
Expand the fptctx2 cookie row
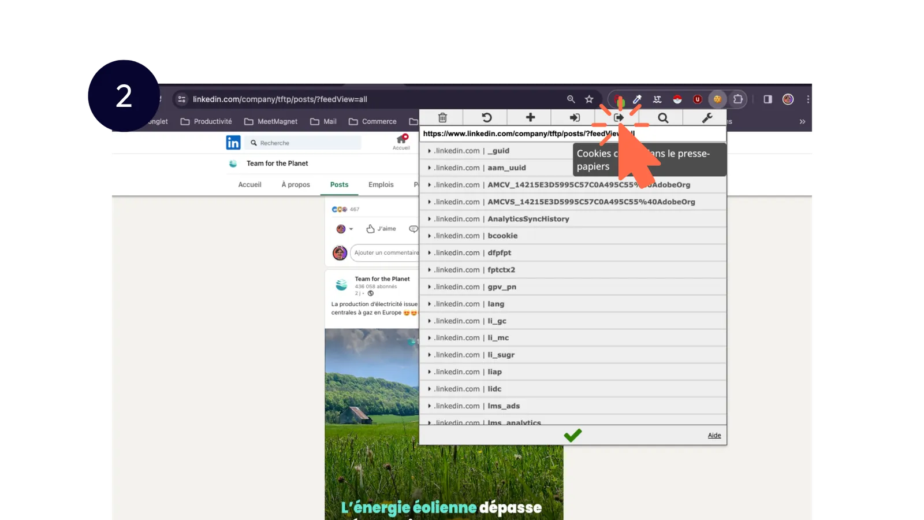573,270
